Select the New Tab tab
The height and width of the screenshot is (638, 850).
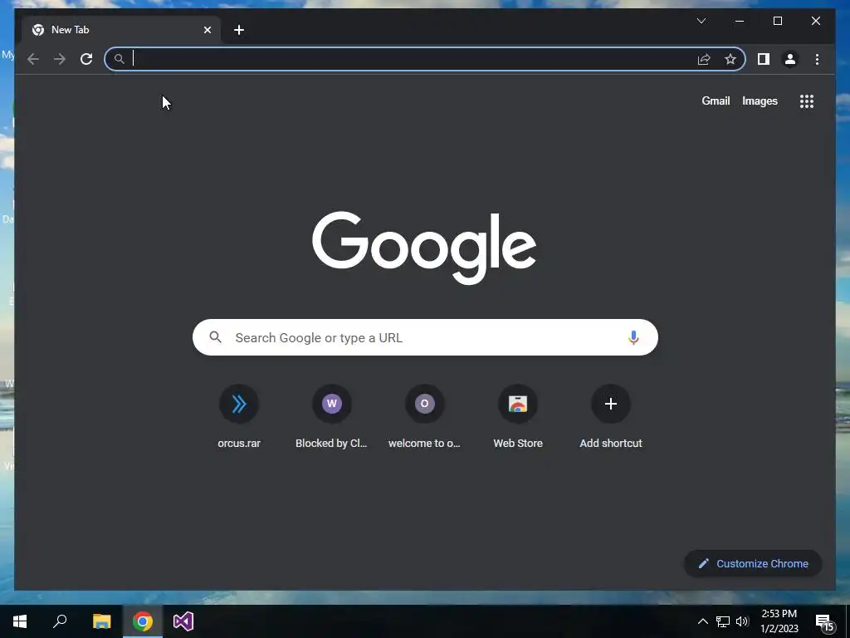121,30
